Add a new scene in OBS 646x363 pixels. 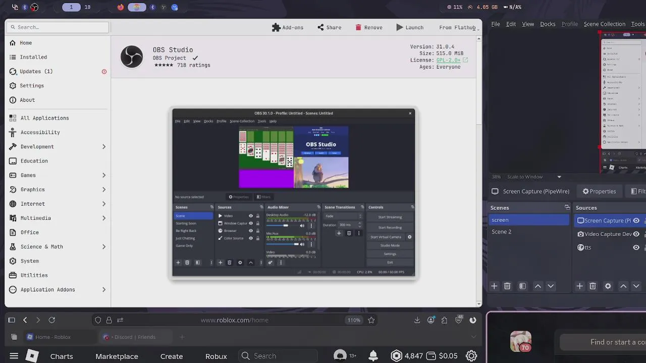494,286
